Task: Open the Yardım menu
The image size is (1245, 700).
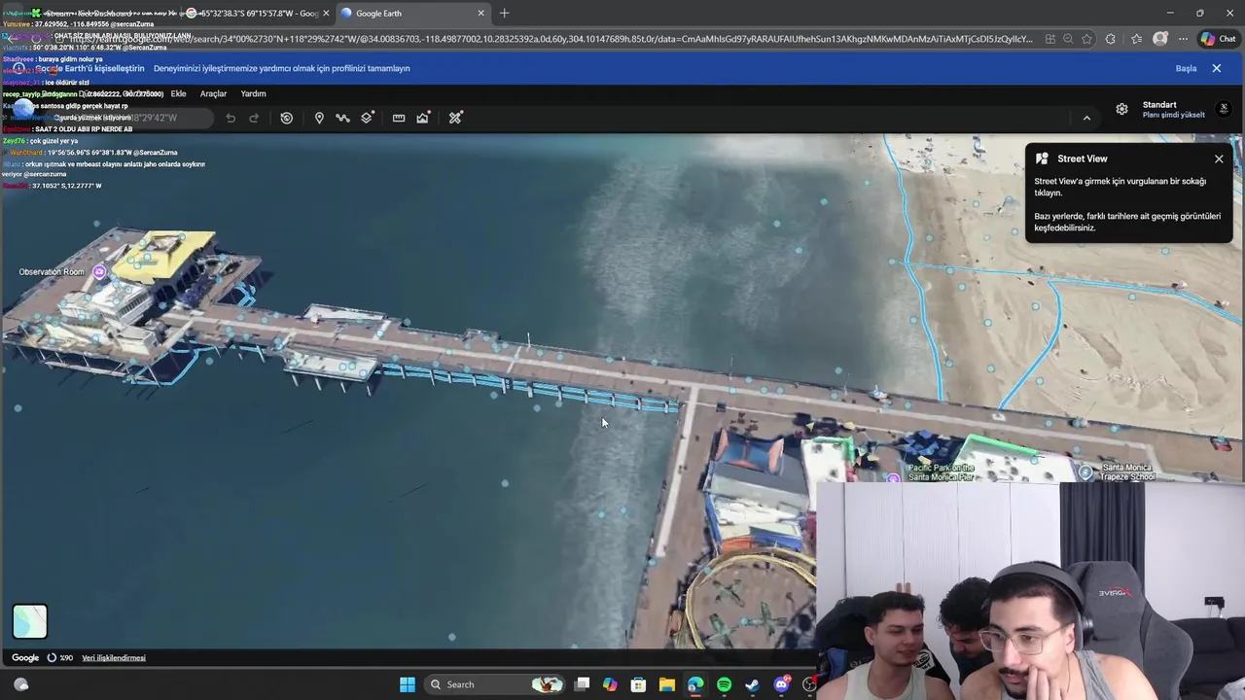Action: [253, 93]
